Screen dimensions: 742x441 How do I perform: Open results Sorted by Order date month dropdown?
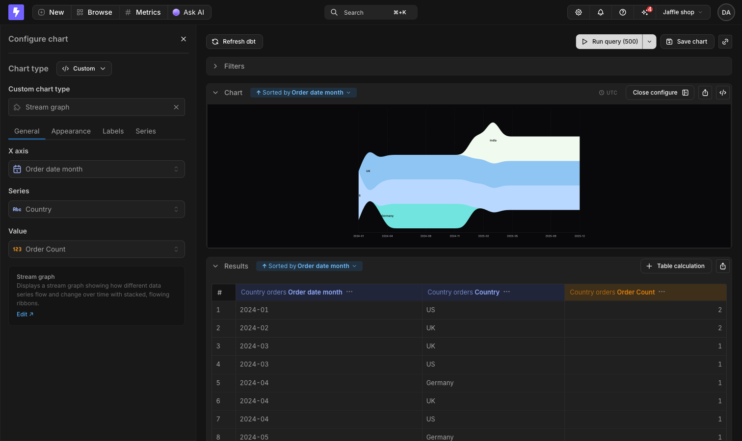(x=309, y=266)
